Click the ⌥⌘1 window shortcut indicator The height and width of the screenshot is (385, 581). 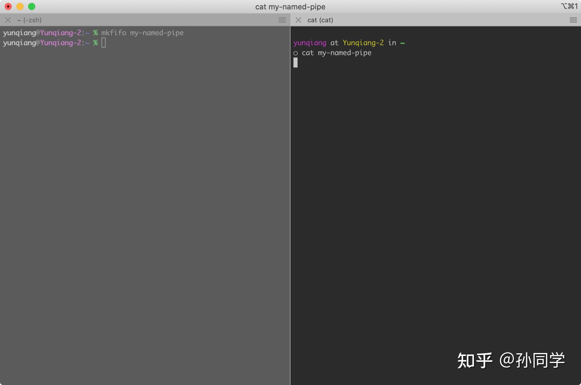(569, 6)
